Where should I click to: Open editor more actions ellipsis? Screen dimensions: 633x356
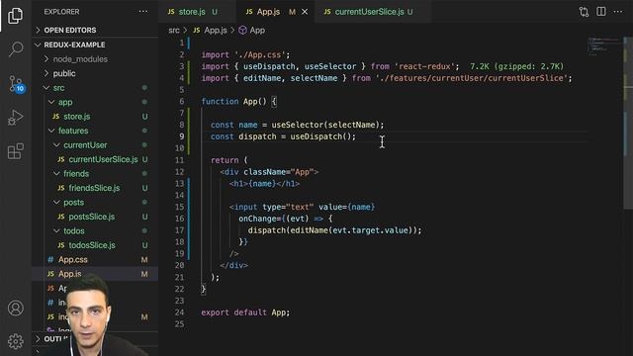pos(618,12)
